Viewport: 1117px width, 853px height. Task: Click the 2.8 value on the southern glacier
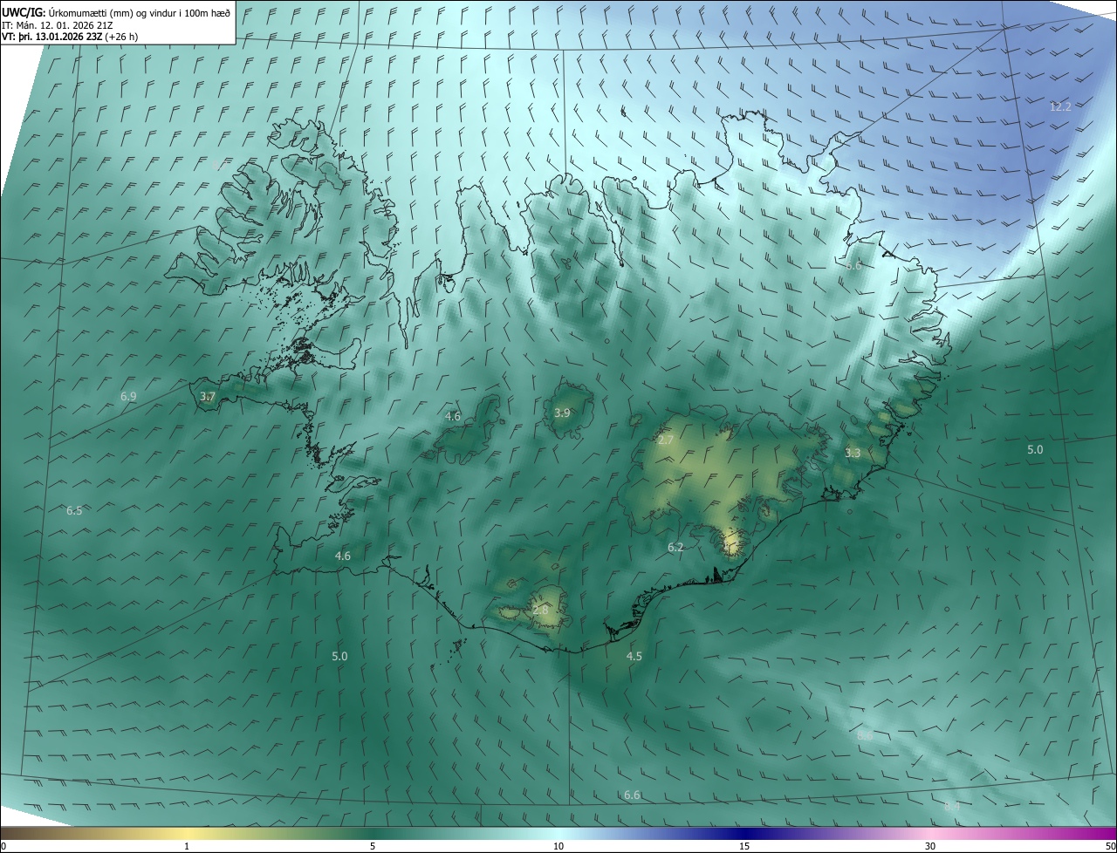540,610
